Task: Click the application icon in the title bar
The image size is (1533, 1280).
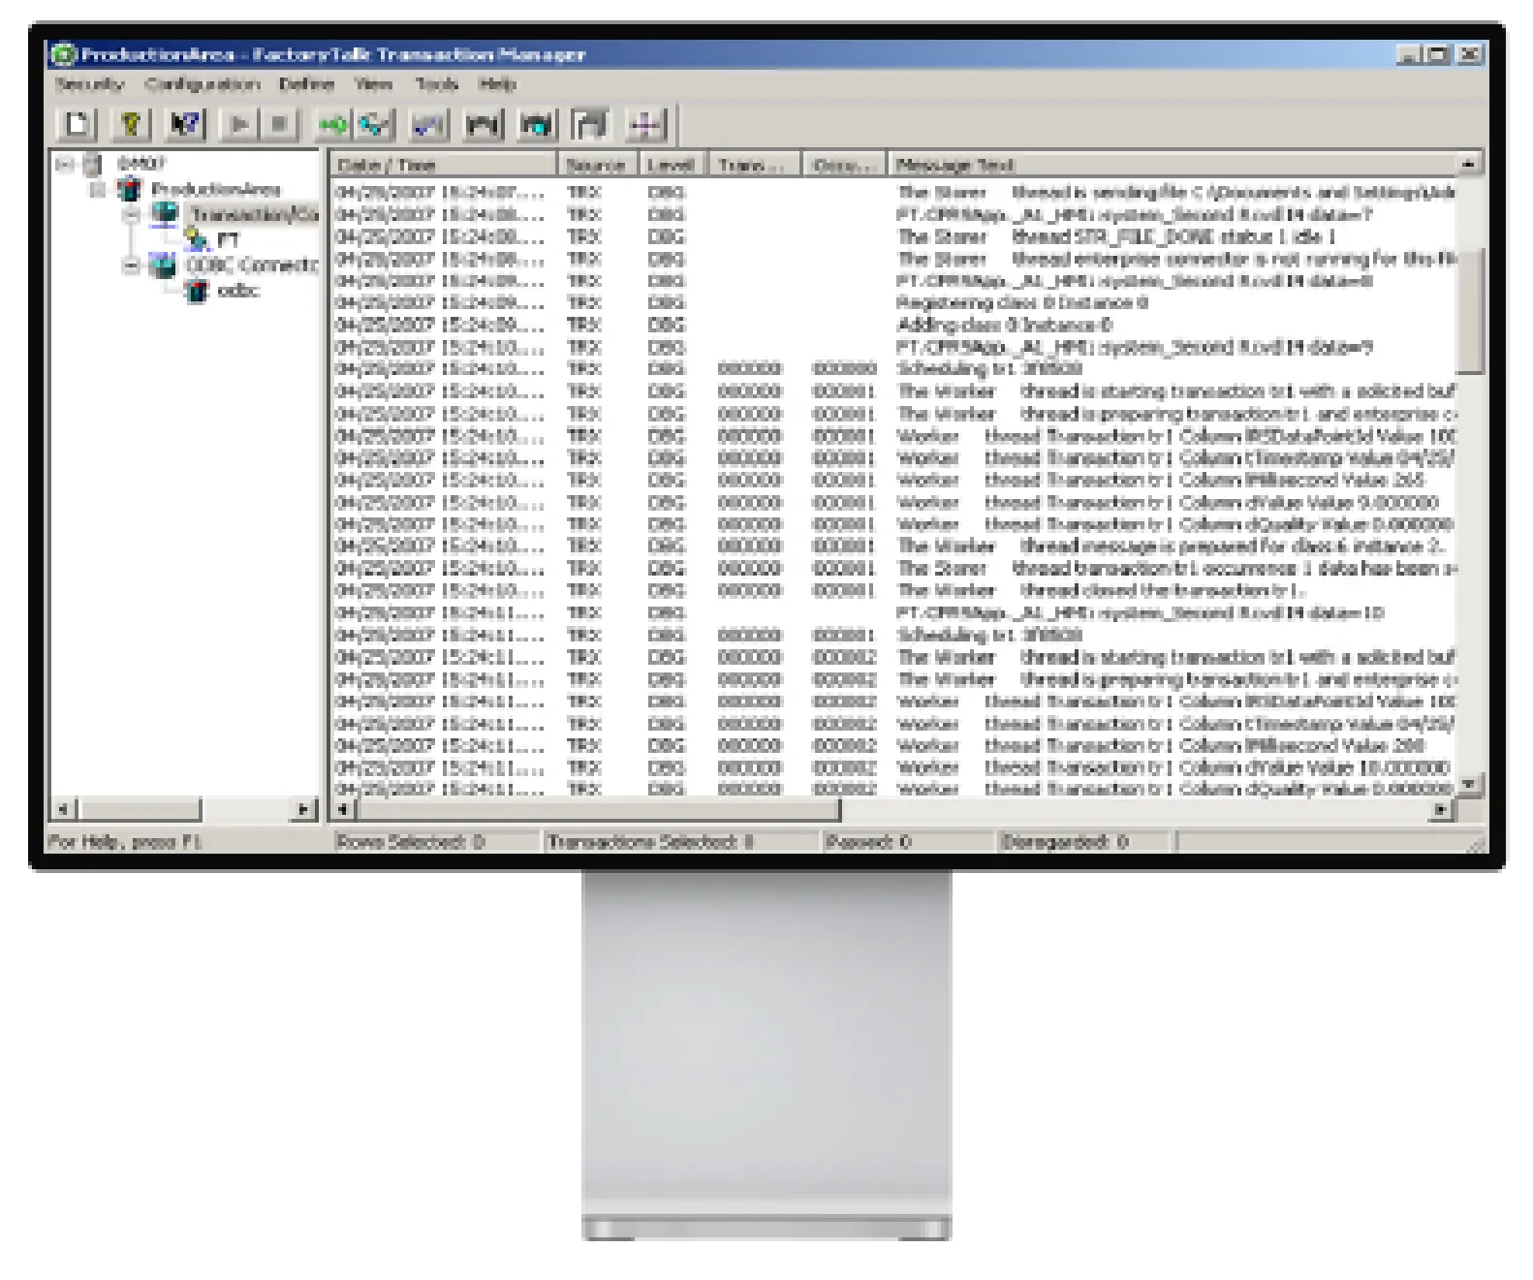Action: [x=64, y=54]
